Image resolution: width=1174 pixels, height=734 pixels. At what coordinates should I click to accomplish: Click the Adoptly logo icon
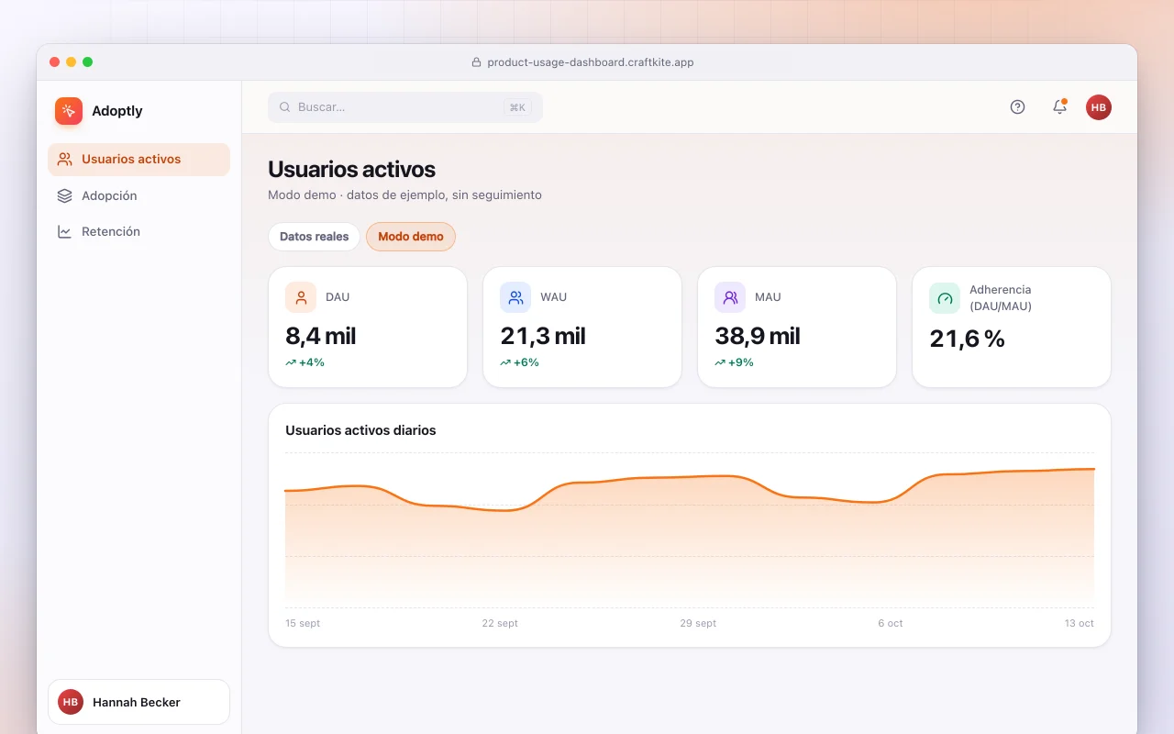tap(69, 111)
